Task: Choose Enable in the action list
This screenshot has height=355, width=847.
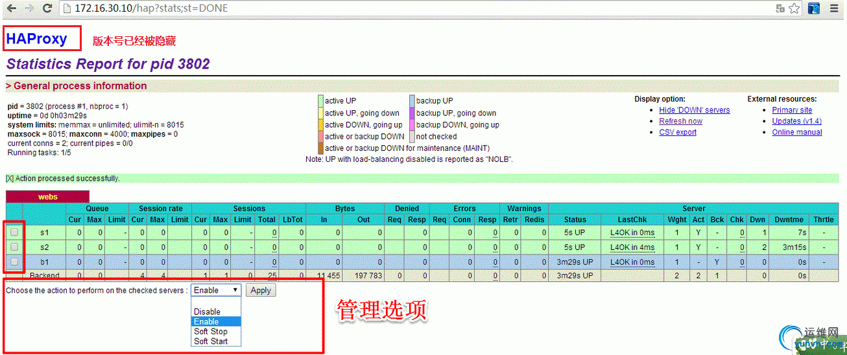Action: [217, 321]
